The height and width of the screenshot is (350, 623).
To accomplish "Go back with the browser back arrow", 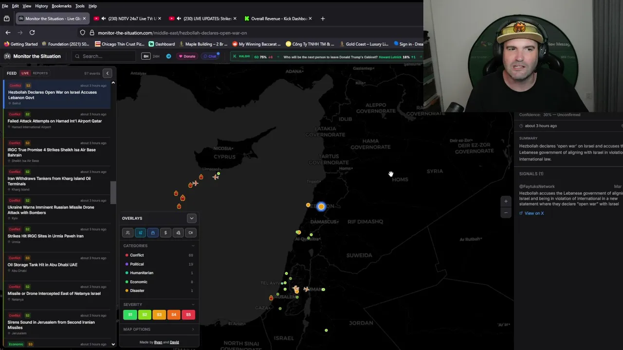I will click(8, 33).
